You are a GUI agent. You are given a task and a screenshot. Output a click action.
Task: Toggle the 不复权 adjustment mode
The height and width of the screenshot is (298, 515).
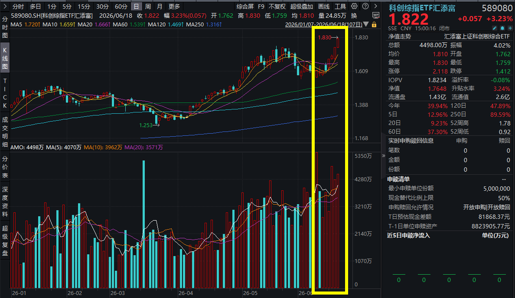277,6
